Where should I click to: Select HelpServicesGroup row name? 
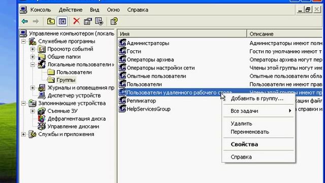point(149,109)
